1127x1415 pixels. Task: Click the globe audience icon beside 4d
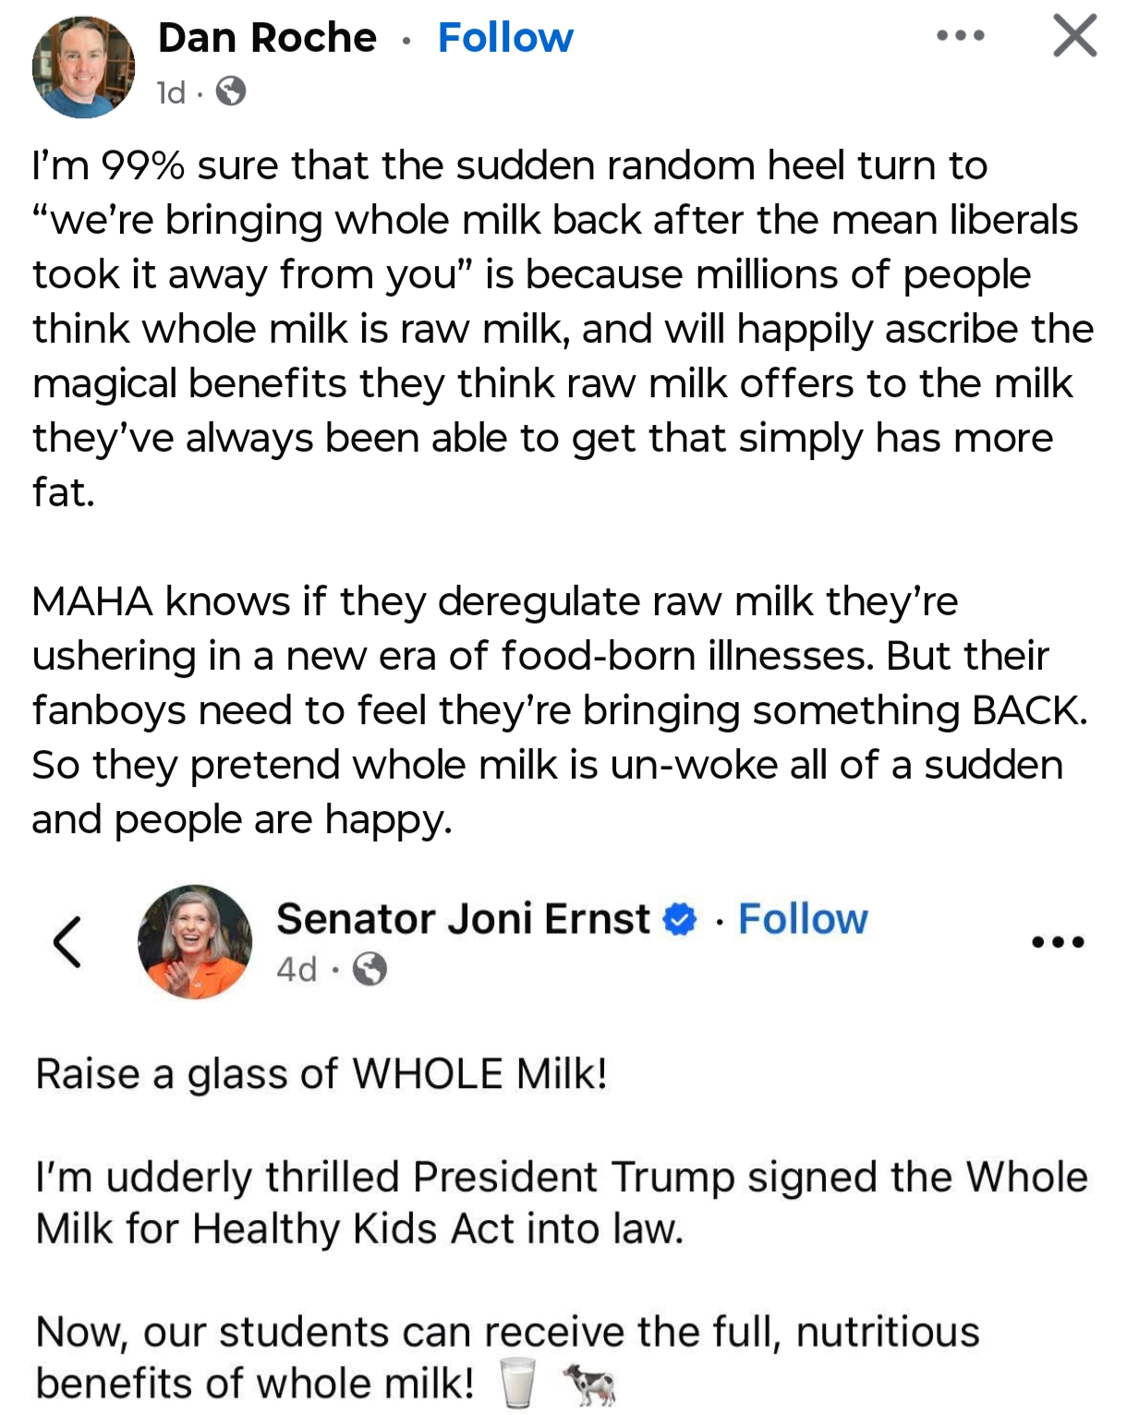click(370, 969)
